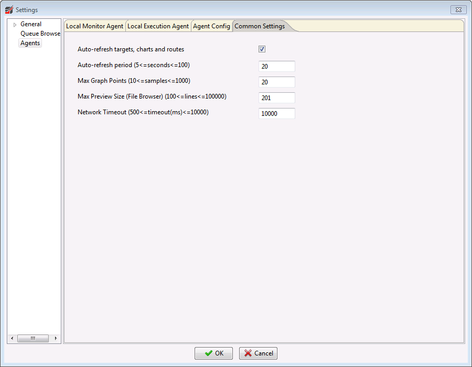
Task: Select Queue Browser in the settings tree
Action: [x=40, y=34]
